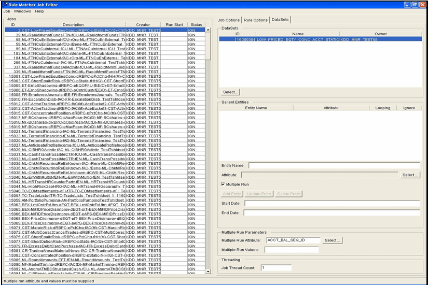Select job 15010 FR-EscalationDisb row
Image resolution: width=428 pixels, height=285 pixels.
click(105, 99)
